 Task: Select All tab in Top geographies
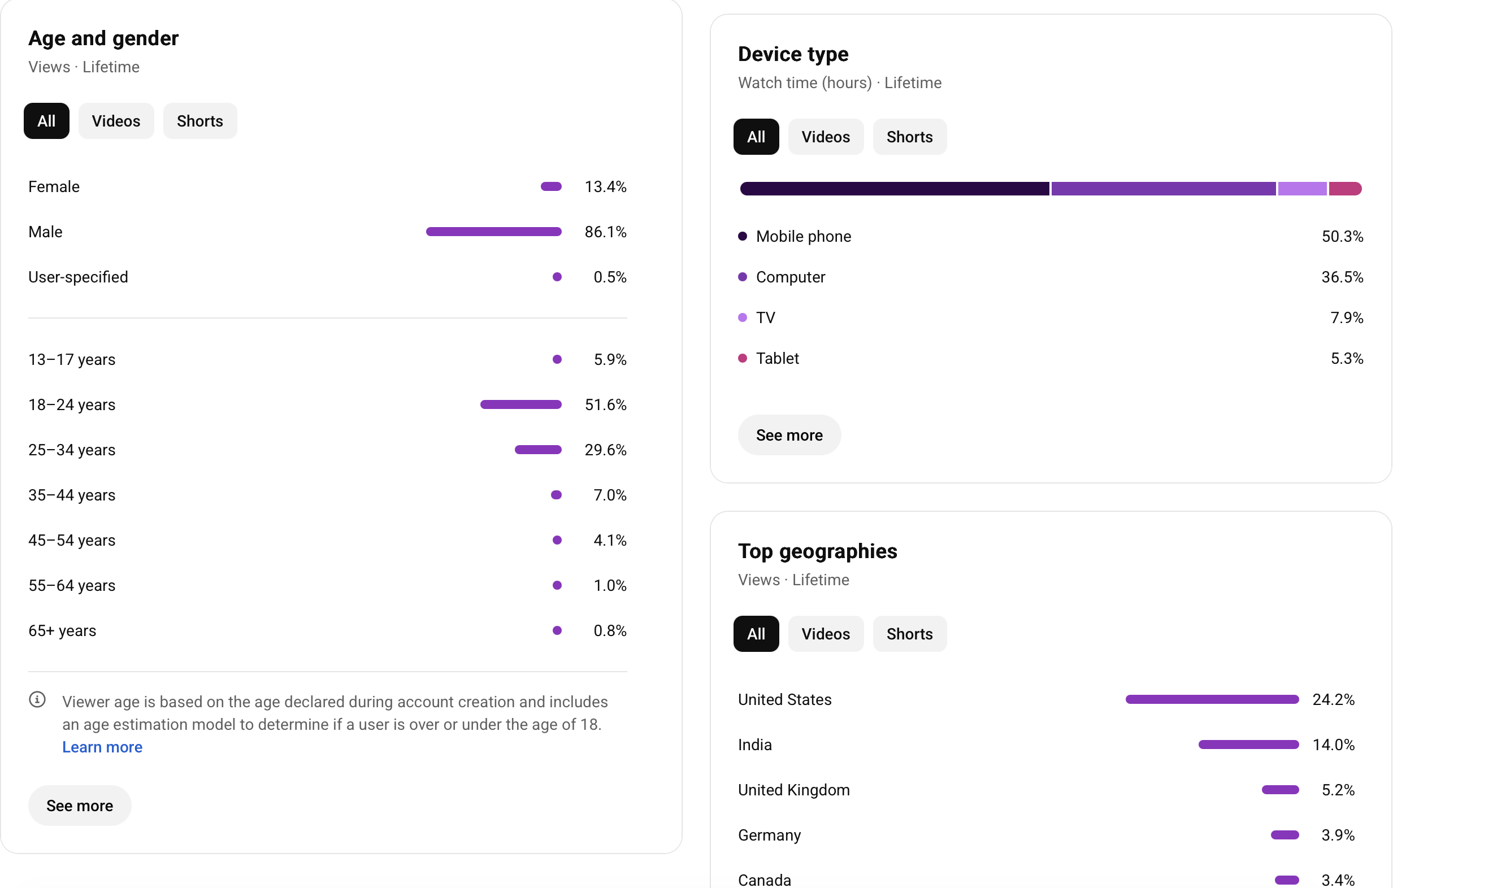756,634
